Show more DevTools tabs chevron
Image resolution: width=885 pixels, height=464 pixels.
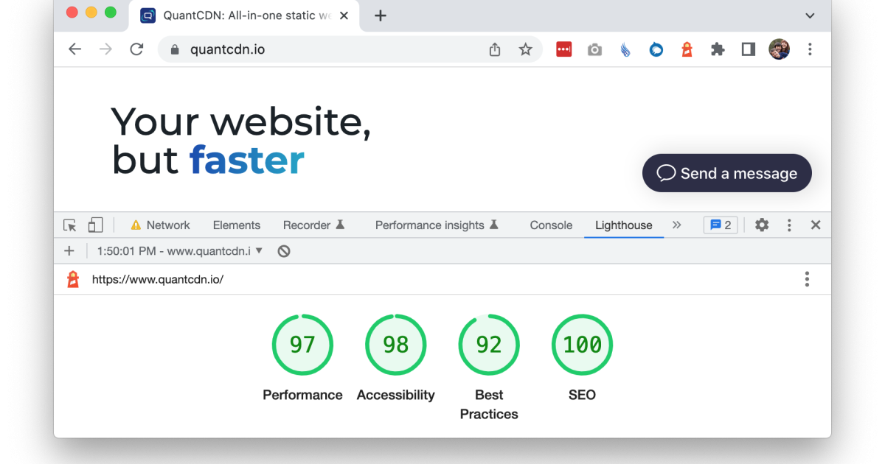click(677, 225)
